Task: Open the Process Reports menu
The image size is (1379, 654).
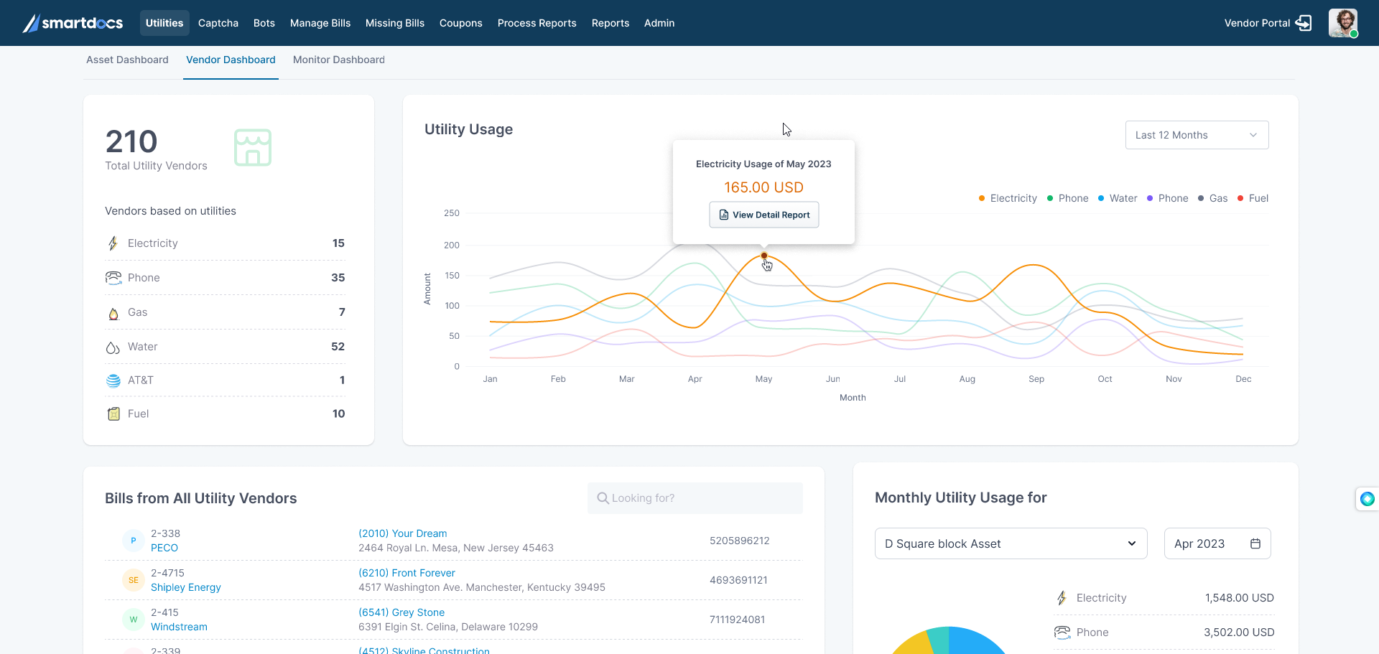Action: (537, 23)
